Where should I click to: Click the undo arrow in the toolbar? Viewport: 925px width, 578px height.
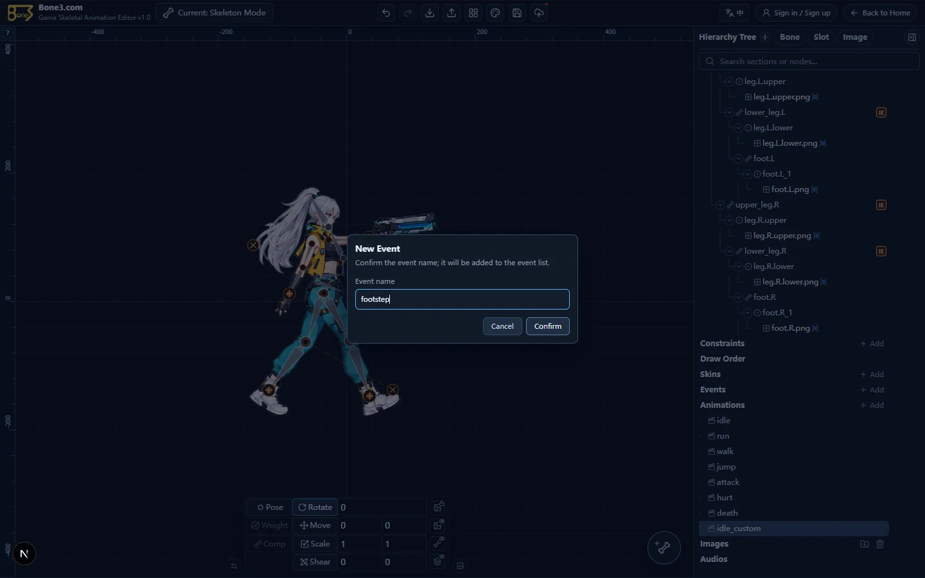click(x=386, y=13)
